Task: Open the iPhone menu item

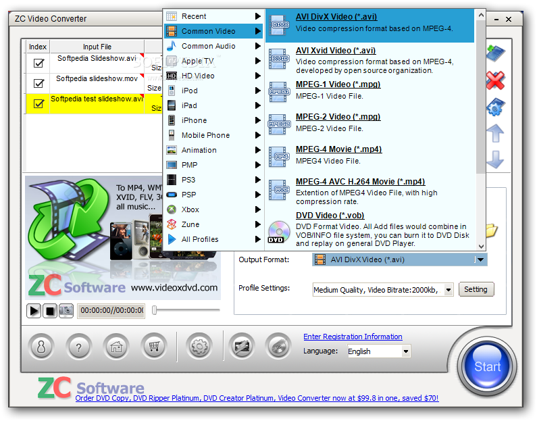Action: point(213,120)
